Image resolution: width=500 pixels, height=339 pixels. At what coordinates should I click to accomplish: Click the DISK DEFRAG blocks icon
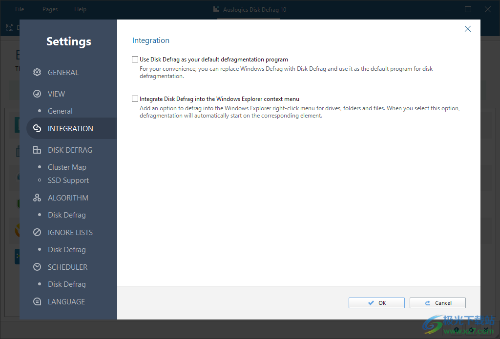point(37,150)
